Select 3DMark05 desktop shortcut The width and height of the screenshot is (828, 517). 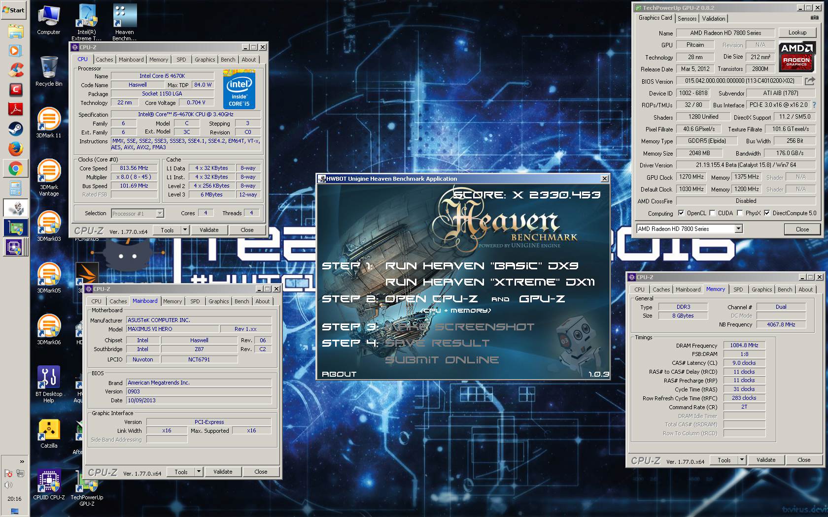click(x=49, y=278)
